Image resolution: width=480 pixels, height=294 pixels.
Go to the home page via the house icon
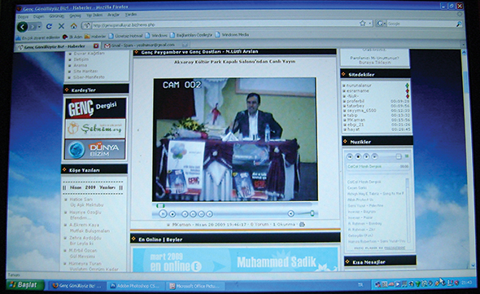(73, 26)
